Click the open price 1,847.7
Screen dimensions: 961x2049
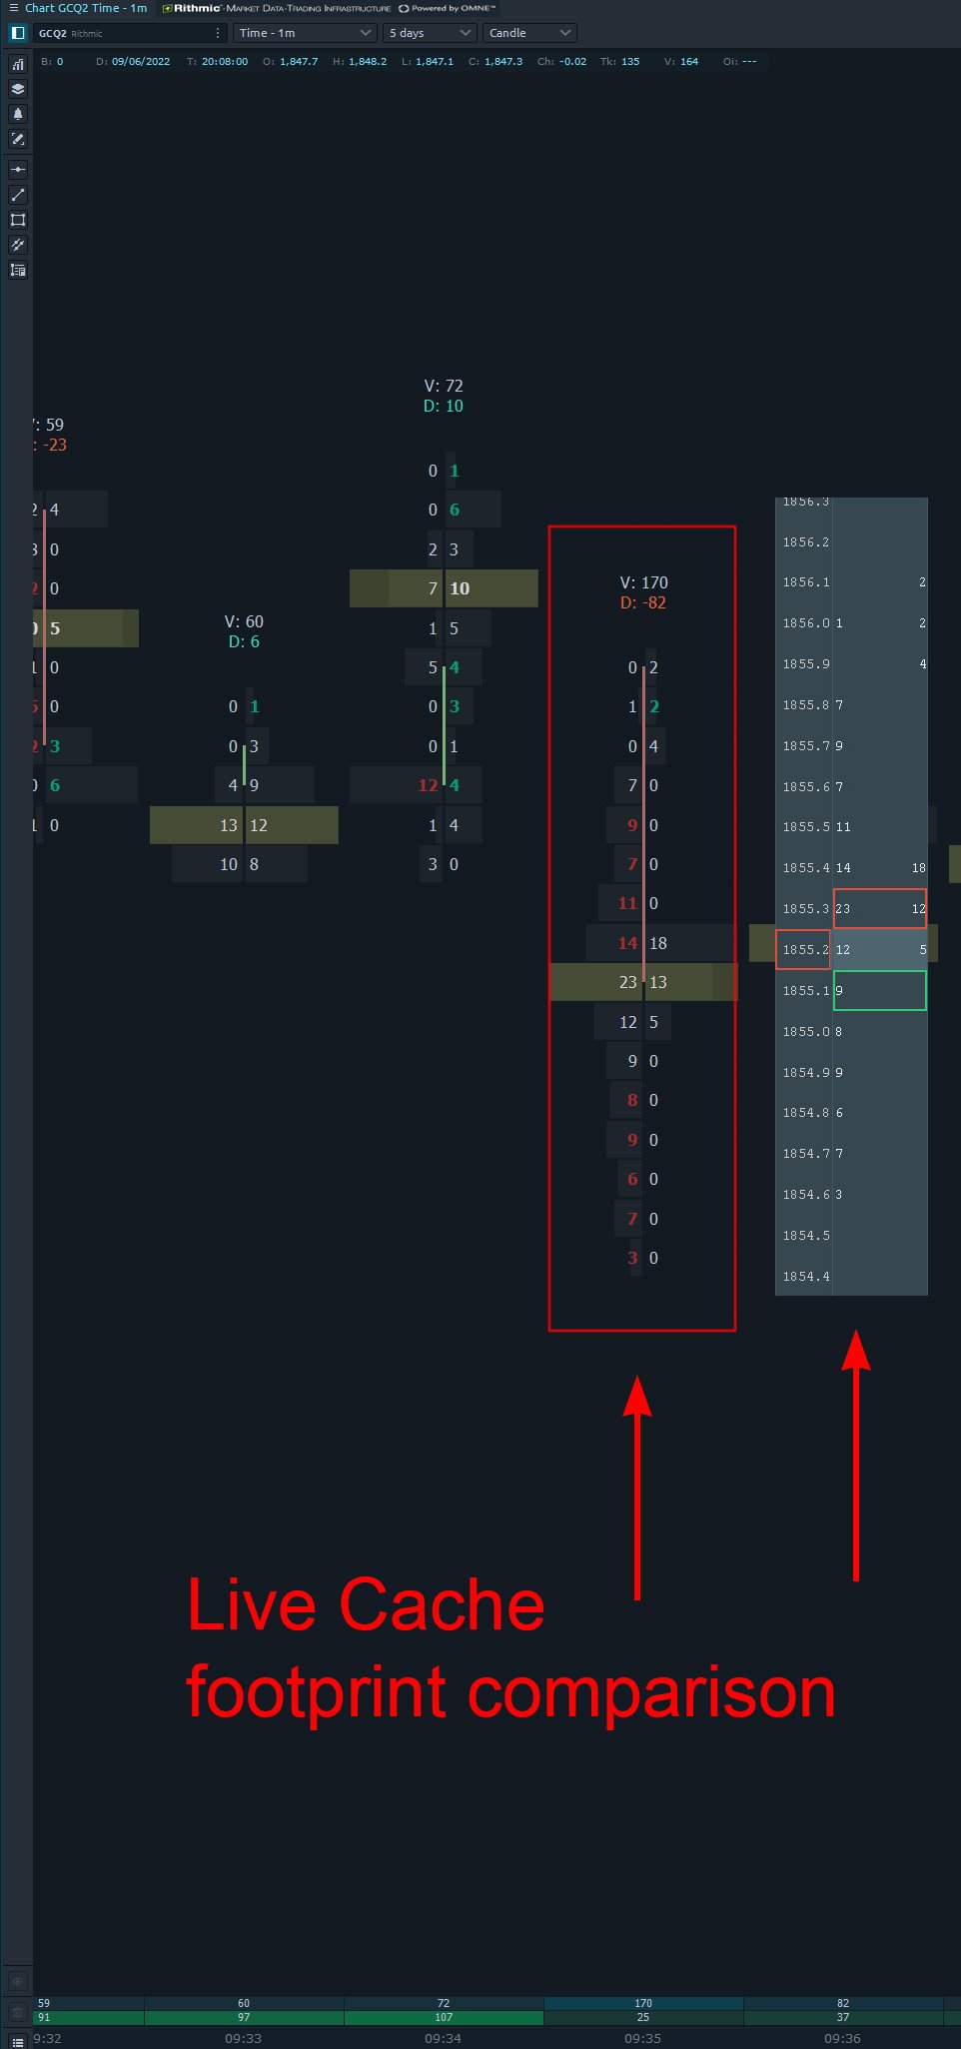(x=299, y=62)
